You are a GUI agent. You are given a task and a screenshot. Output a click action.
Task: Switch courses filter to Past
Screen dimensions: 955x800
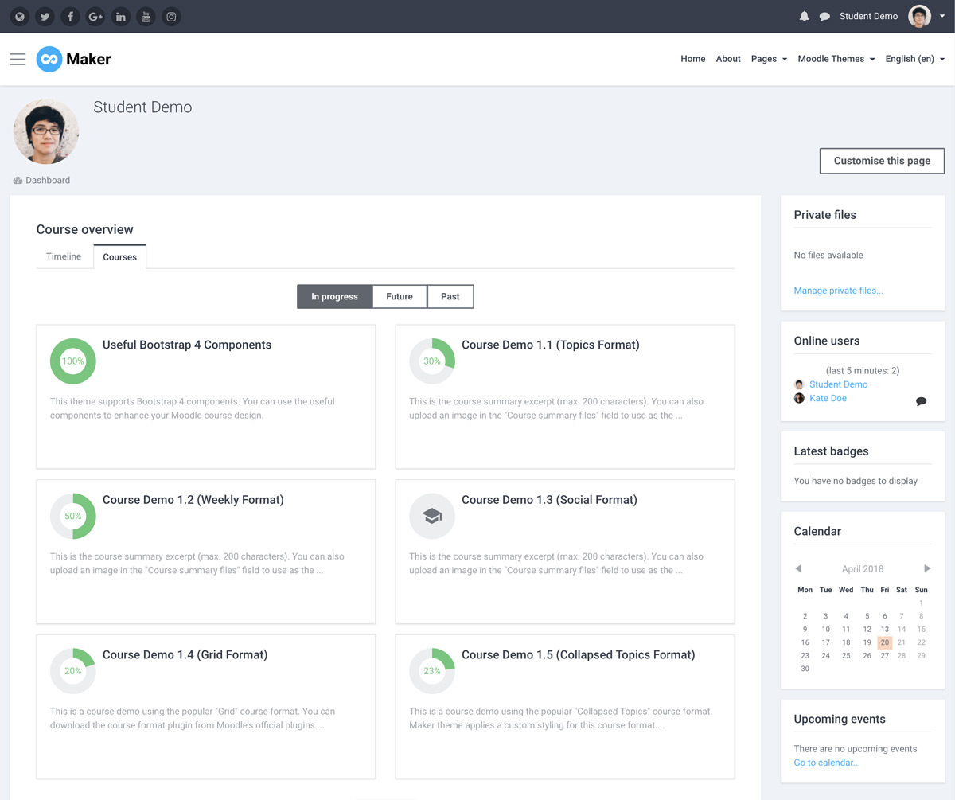pos(450,296)
